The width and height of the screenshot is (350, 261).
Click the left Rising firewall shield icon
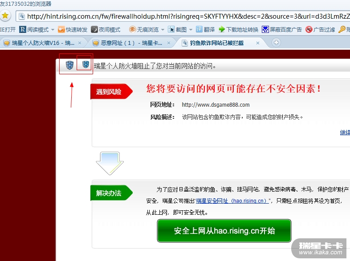[x=69, y=65]
